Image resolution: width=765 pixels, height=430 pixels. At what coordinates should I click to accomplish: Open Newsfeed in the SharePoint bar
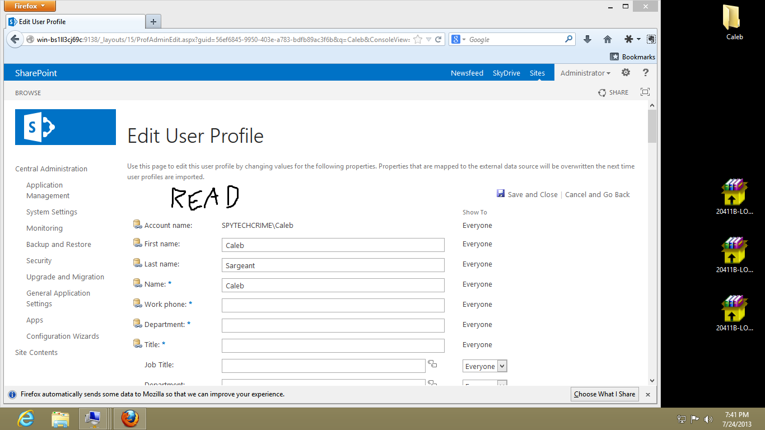(467, 73)
